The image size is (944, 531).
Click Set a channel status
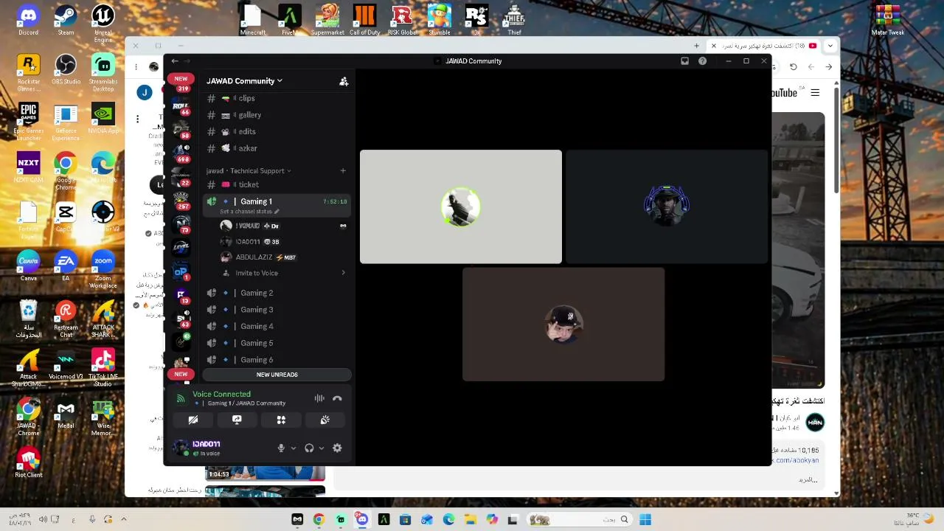(x=249, y=212)
